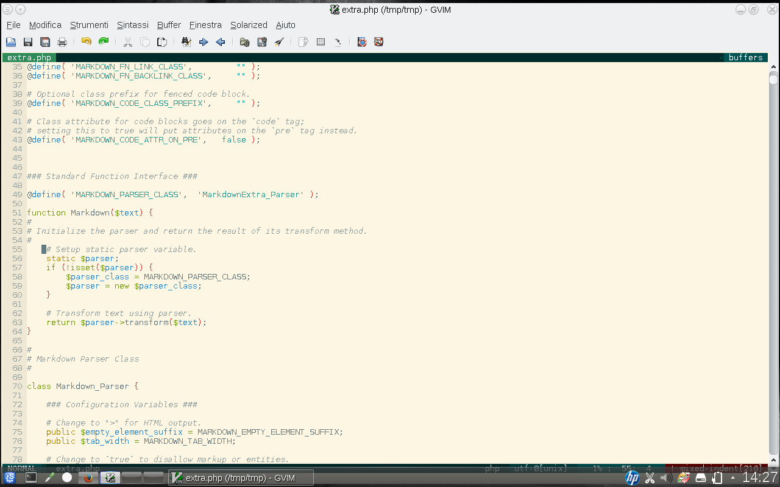The image size is (780, 487).
Task: Click the GVim launcher icon in the panel
Action: coord(110,478)
